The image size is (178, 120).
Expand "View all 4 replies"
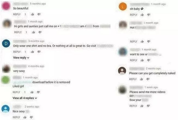pyautogui.click(x=25, y=98)
